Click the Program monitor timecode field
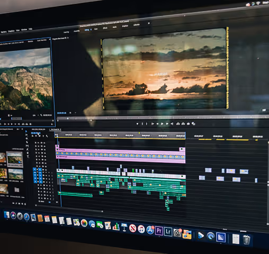The image size is (269, 254). coord(62,113)
